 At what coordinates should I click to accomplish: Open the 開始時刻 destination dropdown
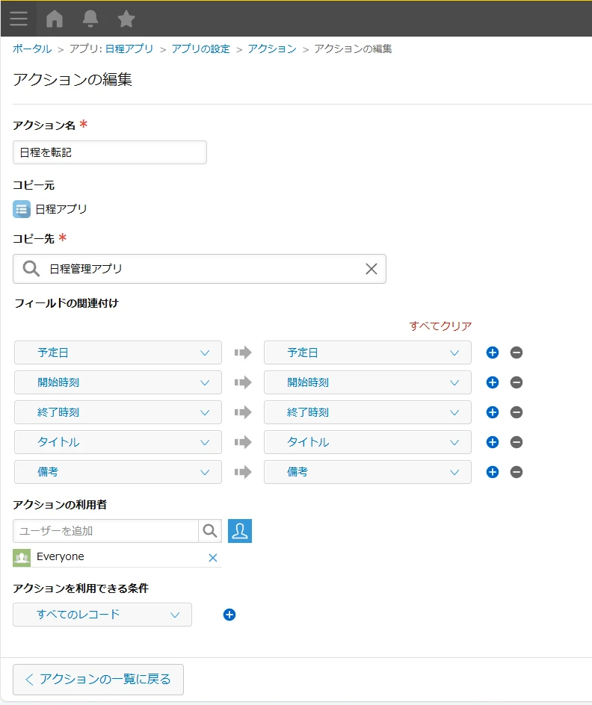coord(367,382)
